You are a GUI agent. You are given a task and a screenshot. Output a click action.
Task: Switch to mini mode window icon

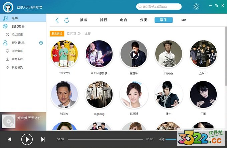coord(217,5)
